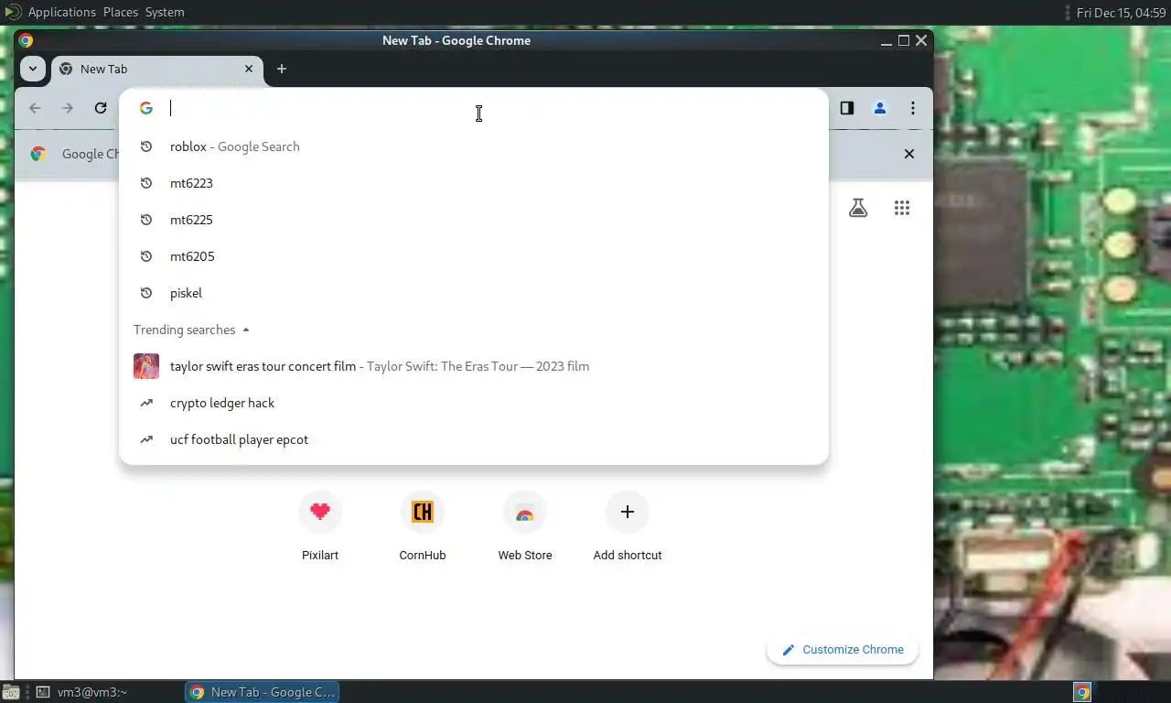Viewport: 1171px width, 703px height.
Task: Open the Places menu
Action: [x=121, y=12]
